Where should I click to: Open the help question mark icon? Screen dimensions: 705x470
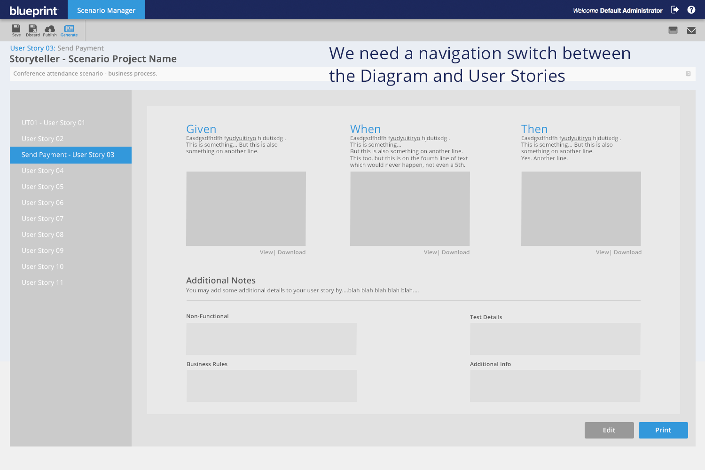[x=691, y=10]
